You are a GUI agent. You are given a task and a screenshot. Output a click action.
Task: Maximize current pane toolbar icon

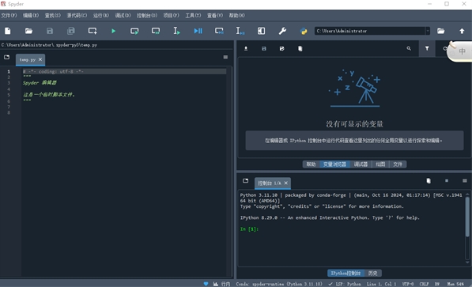[x=261, y=31]
